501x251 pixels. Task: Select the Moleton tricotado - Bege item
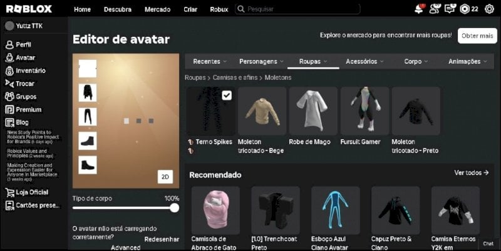coord(262,111)
